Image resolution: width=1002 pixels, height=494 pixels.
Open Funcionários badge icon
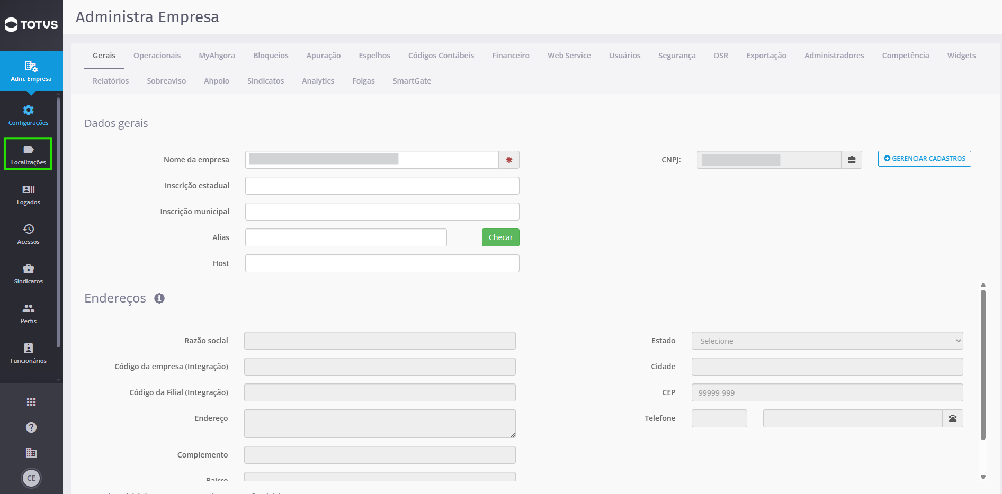(29, 348)
